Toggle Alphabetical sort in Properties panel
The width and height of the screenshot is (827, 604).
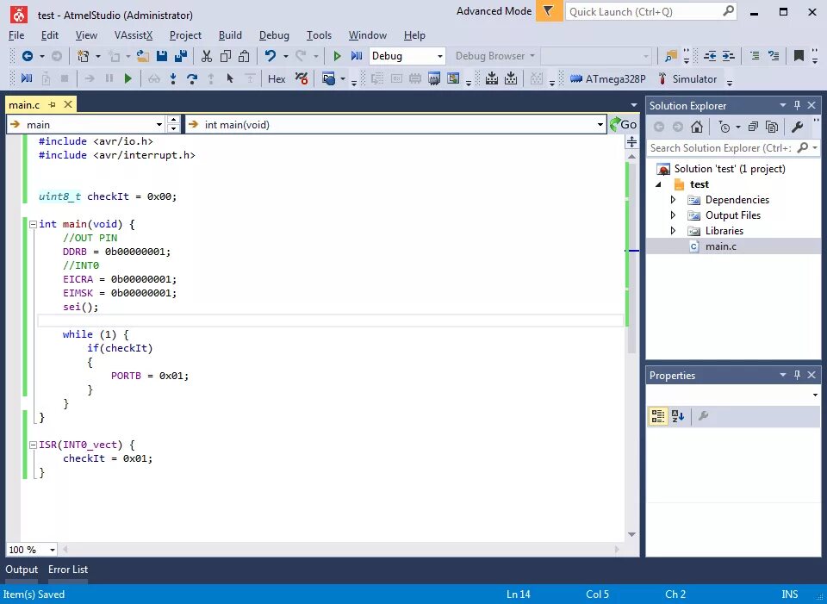[678, 416]
